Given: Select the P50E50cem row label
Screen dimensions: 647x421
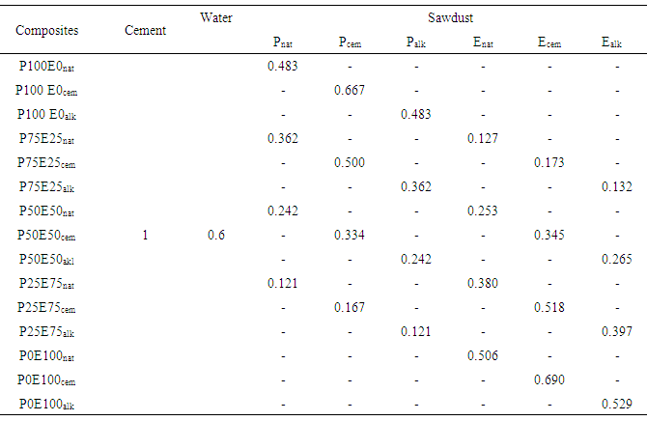Looking at the screenshot, I should [x=48, y=235].
